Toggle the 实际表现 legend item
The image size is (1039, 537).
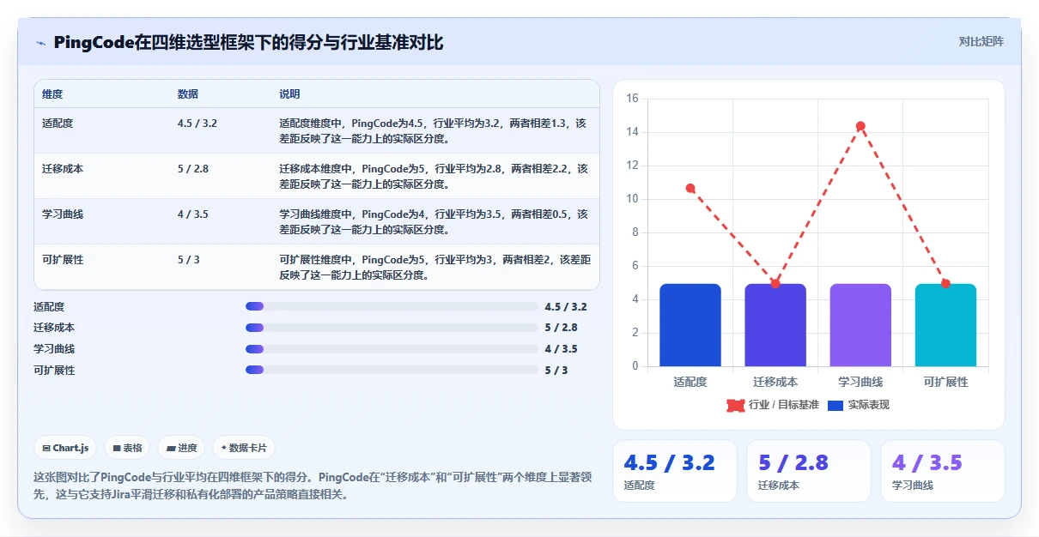click(859, 405)
